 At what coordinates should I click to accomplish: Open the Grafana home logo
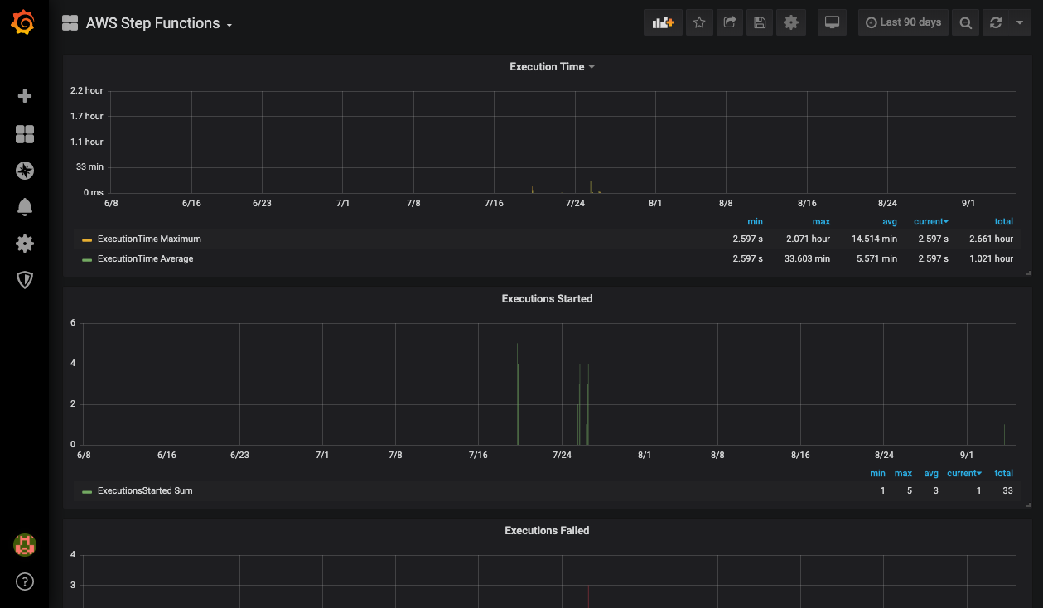[x=23, y=22]
